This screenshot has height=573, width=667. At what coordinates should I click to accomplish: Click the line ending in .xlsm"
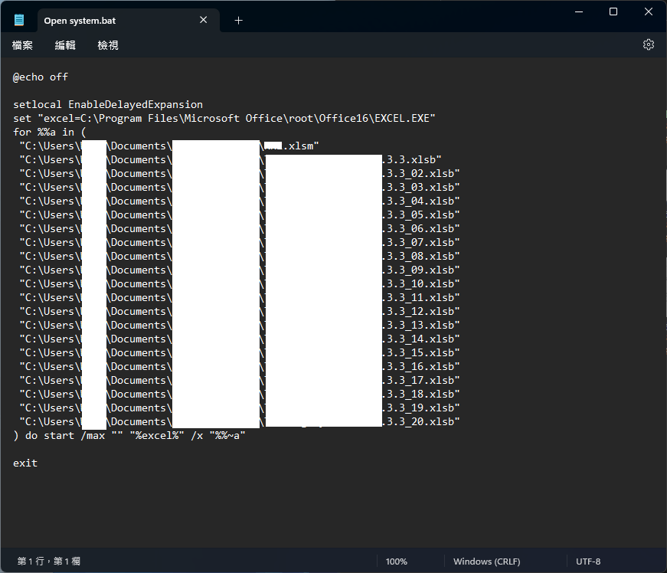pyautogui.click(x=169, y=146)
